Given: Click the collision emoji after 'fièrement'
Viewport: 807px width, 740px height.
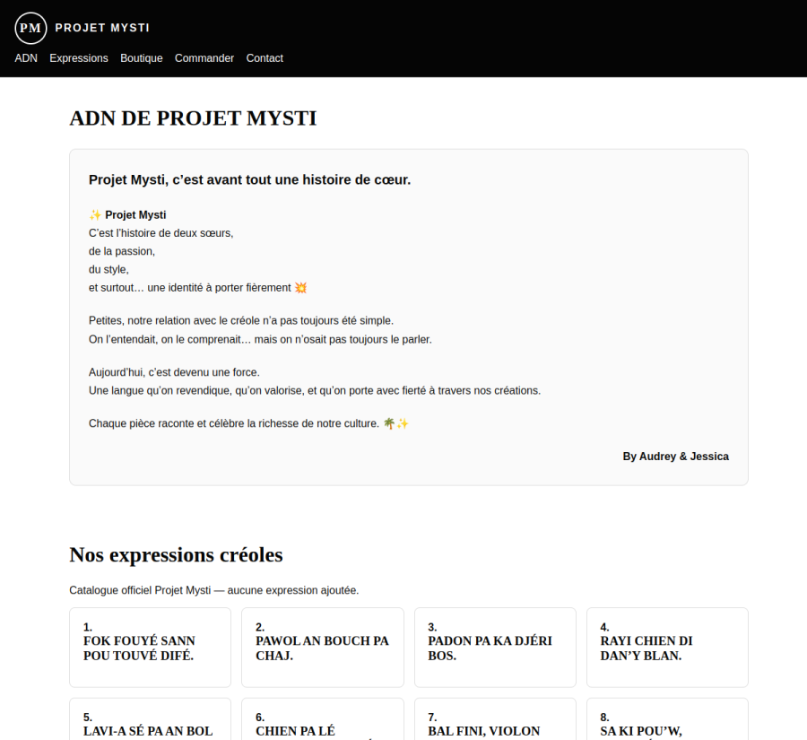Looking at the screenshot, I should 300,288.
